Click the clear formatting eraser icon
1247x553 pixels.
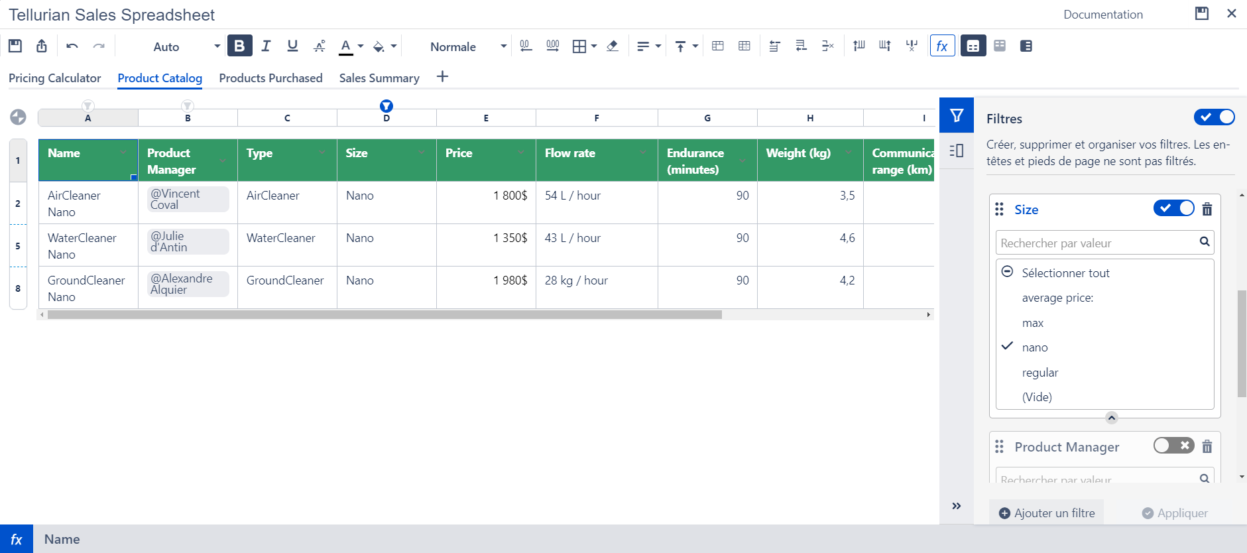tap(612, 46)
